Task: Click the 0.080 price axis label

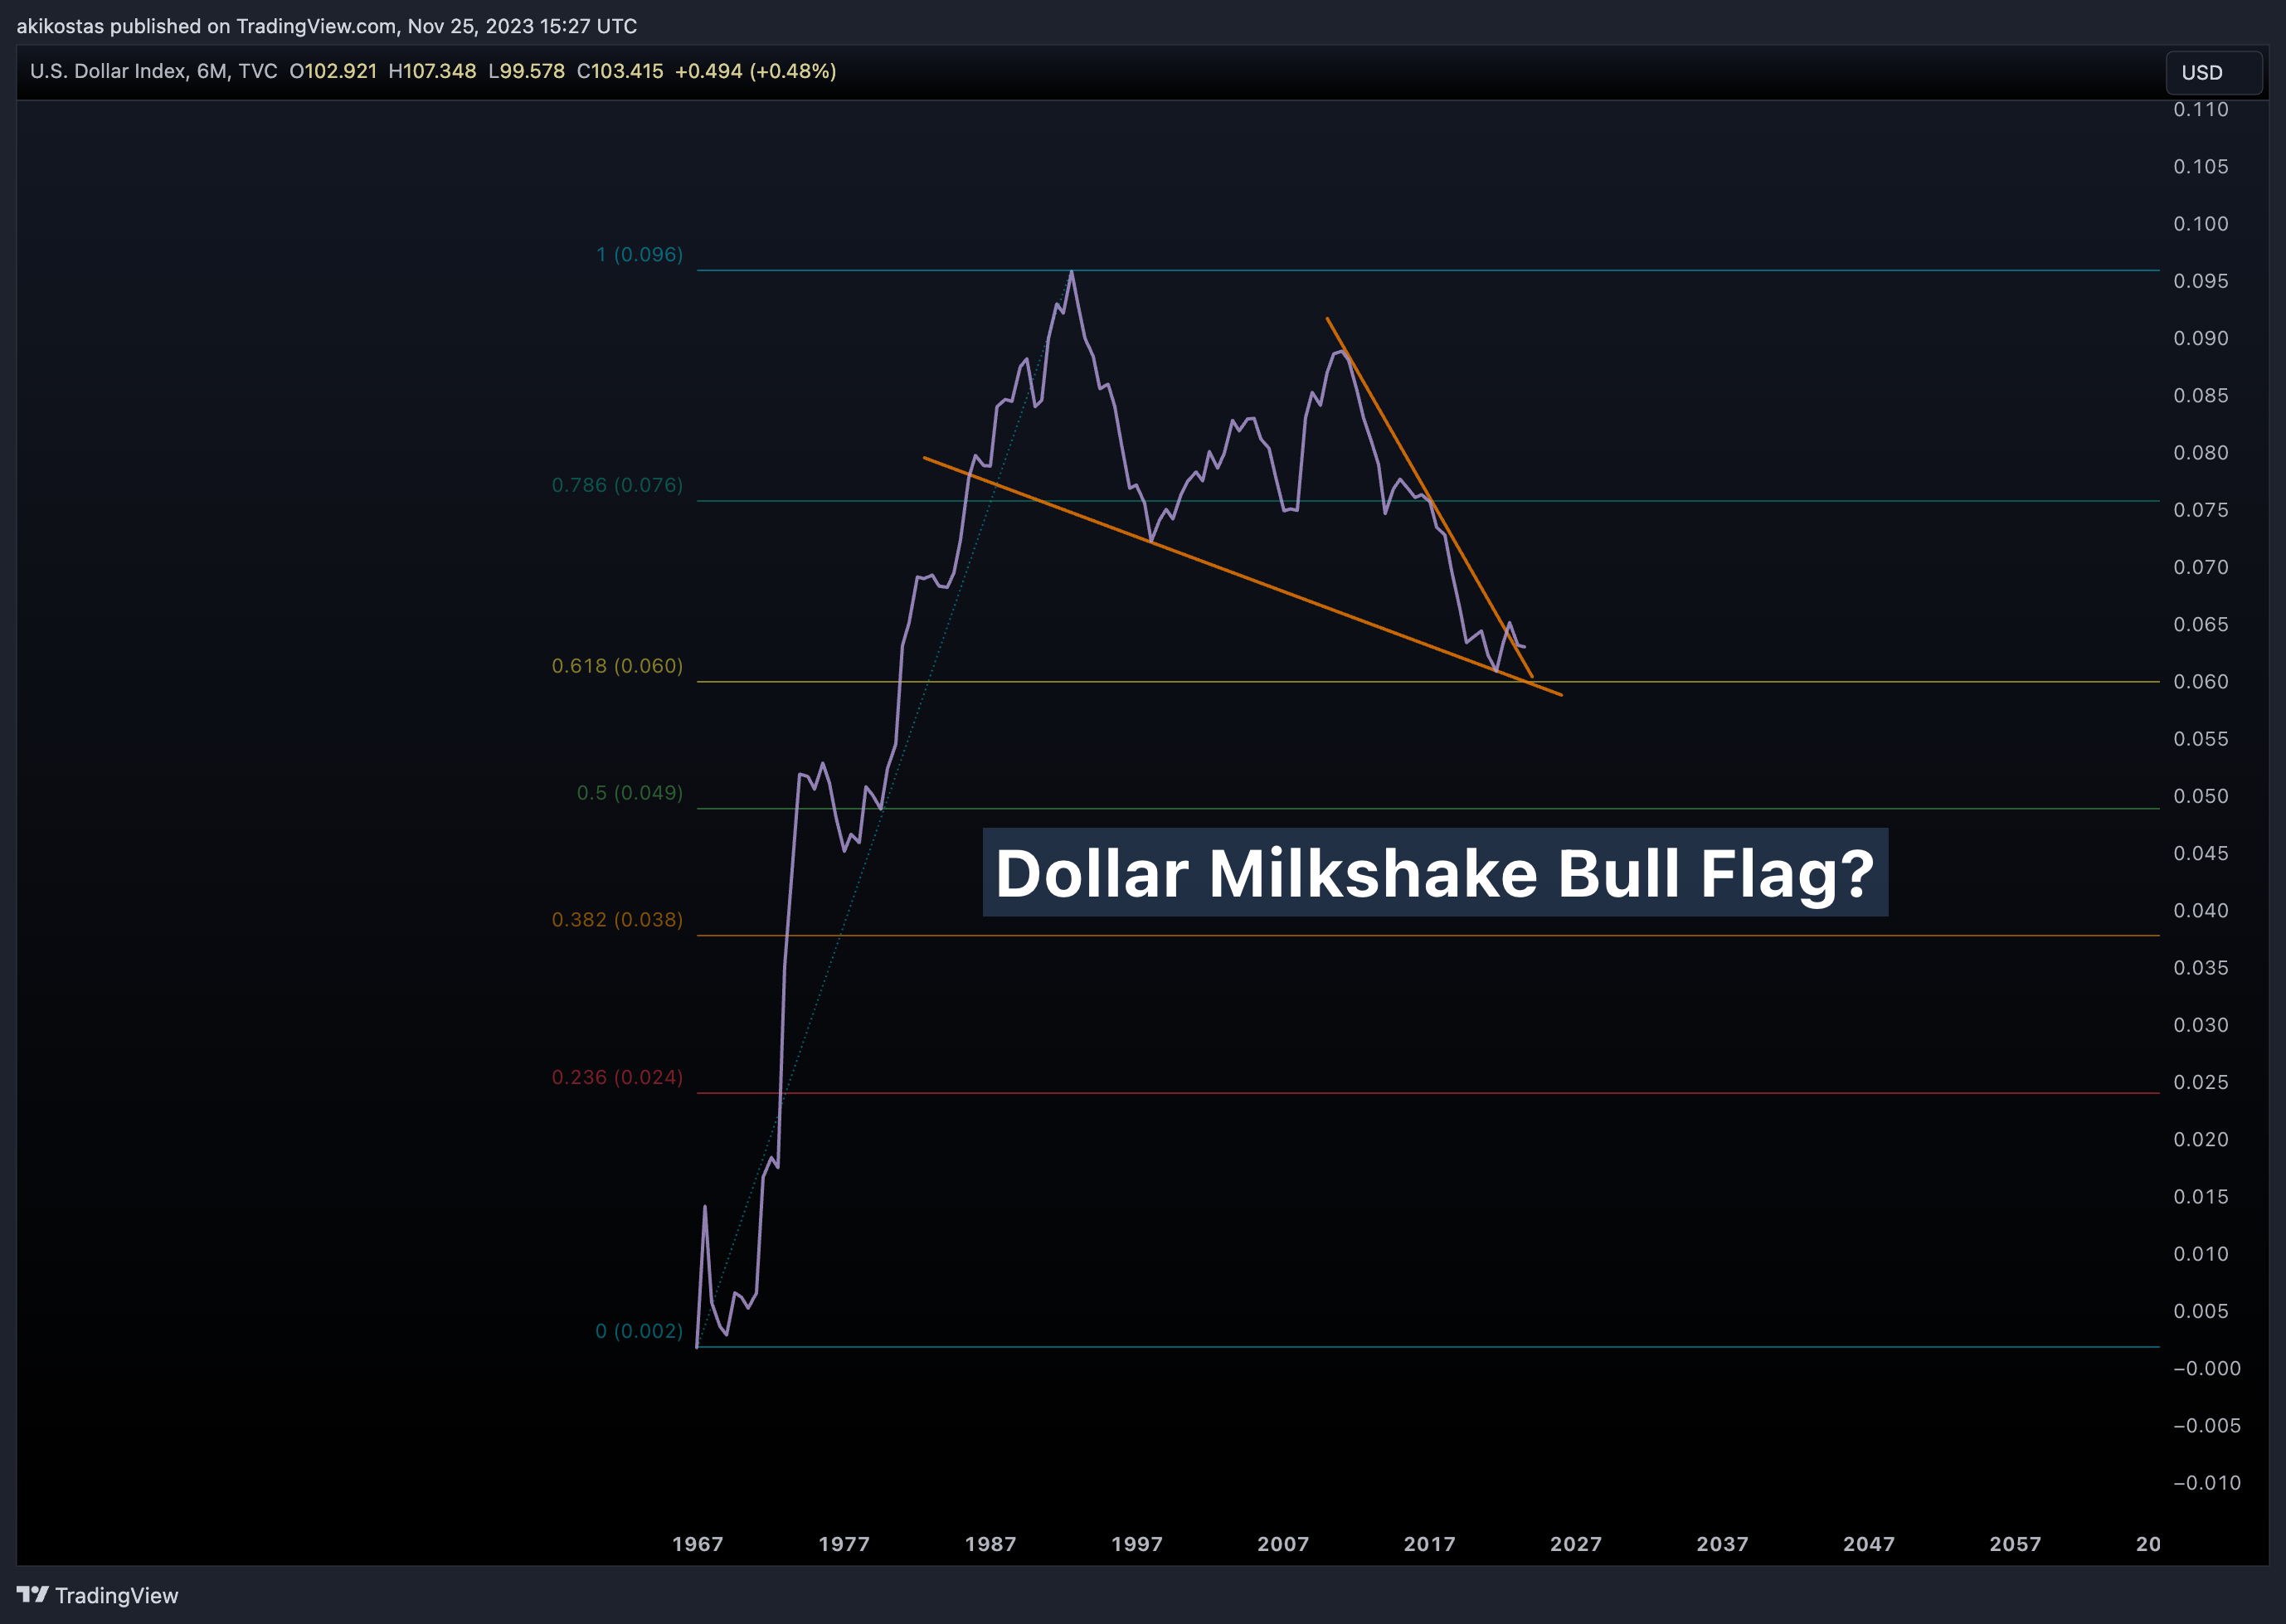Action: 2201,453
